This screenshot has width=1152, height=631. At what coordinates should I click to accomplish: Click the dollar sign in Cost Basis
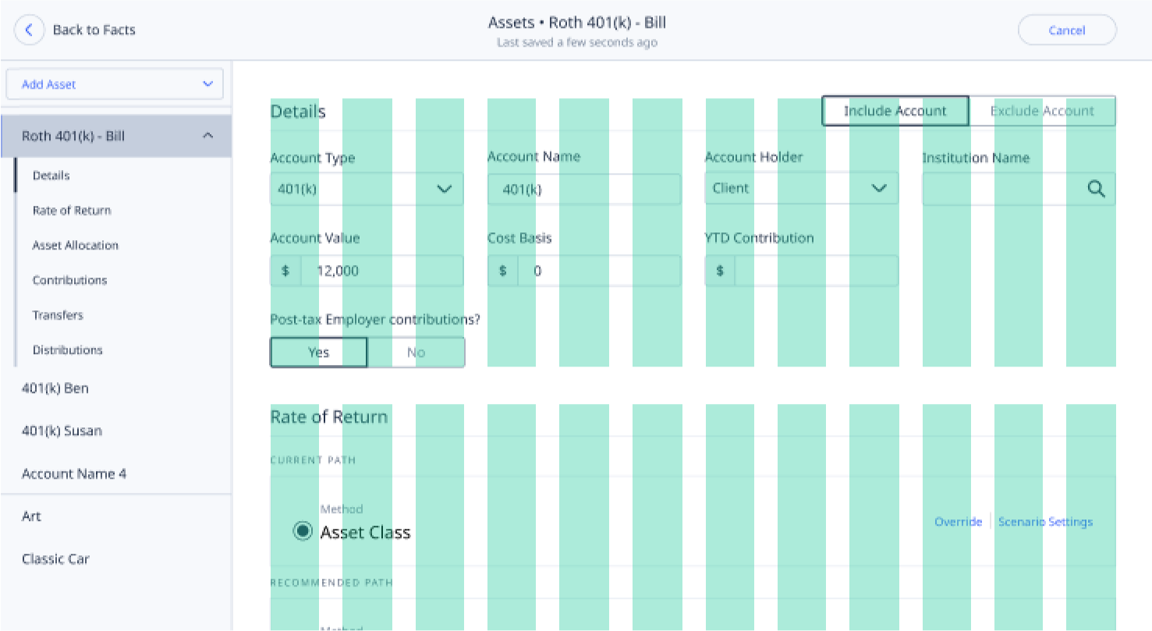(x=503, y=271)
